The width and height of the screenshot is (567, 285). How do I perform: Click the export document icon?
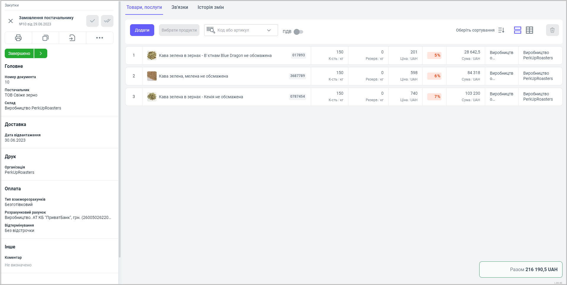pyautogui.click(x=72, y=38)
